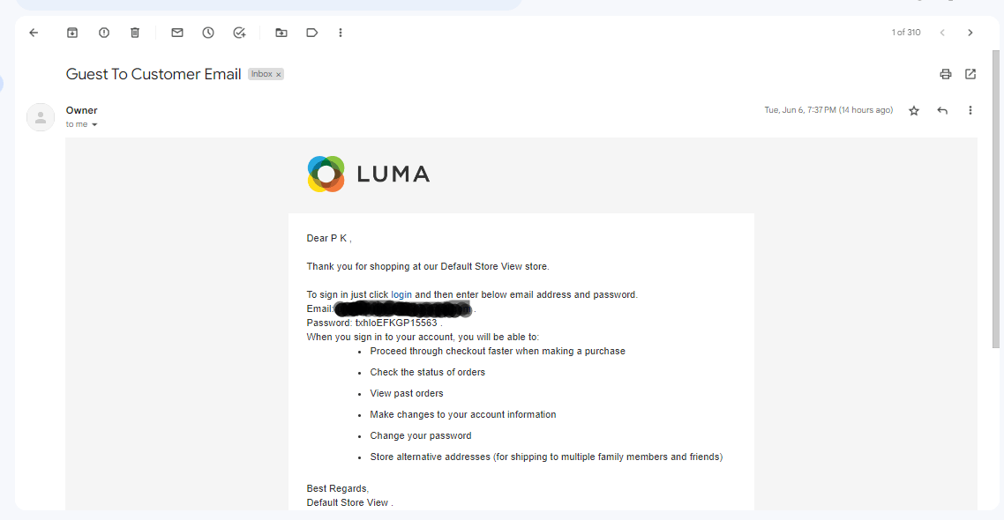Snooze this email
This screenshot has height=520, width=1004.
[208, 33]
